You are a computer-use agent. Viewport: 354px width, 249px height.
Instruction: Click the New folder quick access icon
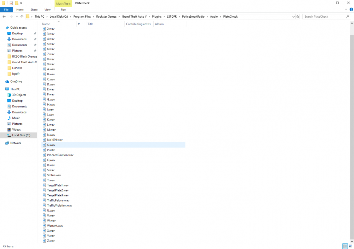pyautogui.click(x=17, y=3)
